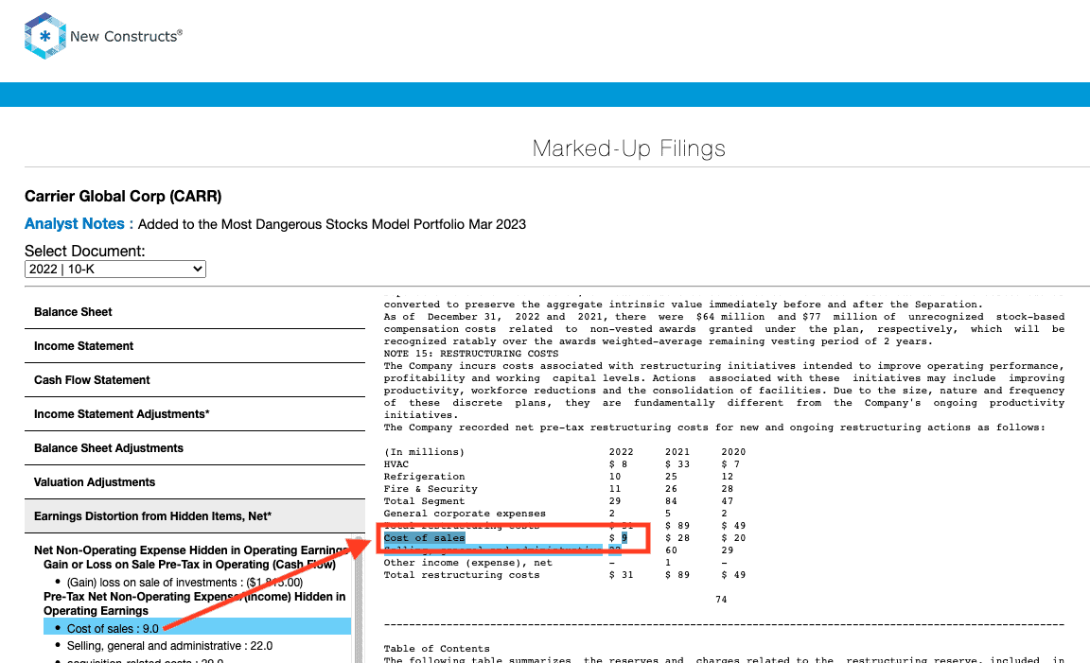1090x663 pixels.
Task: Click the 'Marked-Up Filings' page title
Action: click(x=629, y=148)
